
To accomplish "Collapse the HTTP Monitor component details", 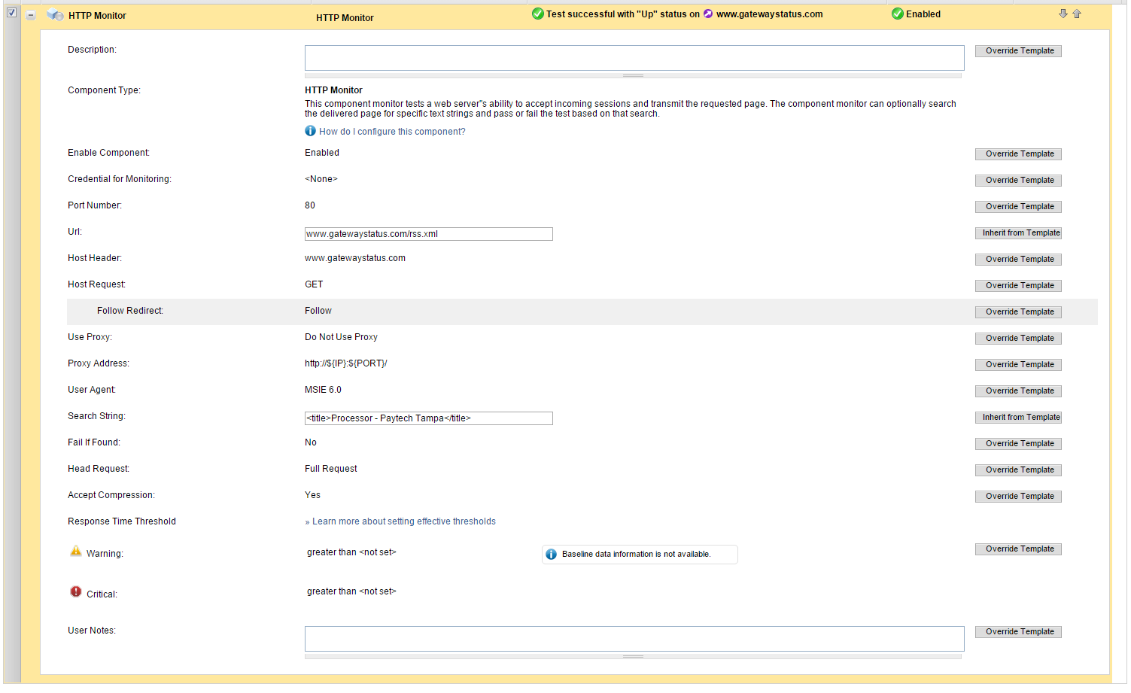I will 31,15.
